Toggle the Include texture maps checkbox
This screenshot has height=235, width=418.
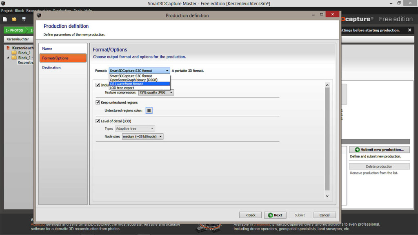pyautogui.click(x=98, y=85)
